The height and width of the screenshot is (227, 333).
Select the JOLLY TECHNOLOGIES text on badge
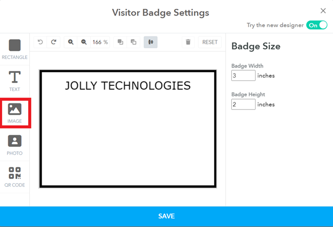pyautogui.click(x=128, y=86)
